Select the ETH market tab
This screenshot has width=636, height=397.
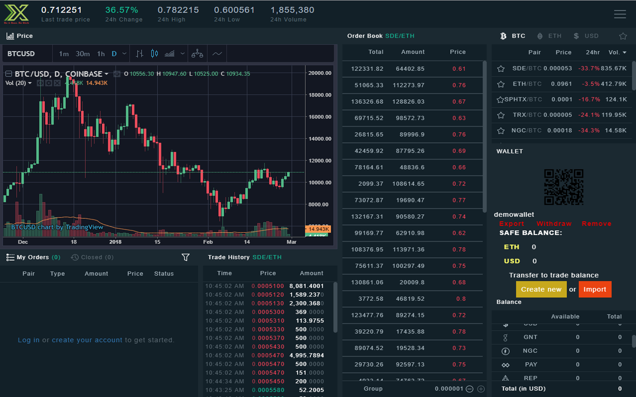pos(555,36)
